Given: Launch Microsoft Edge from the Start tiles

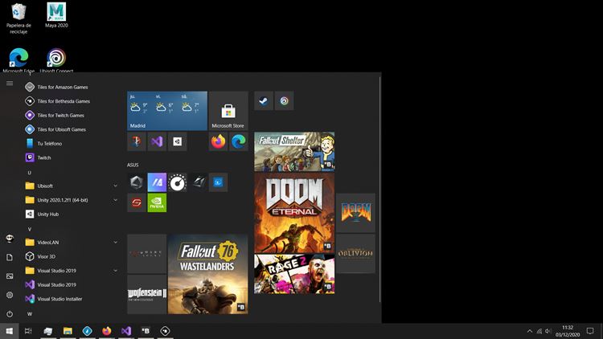Looking at the screenshot, I should point(239,141).
